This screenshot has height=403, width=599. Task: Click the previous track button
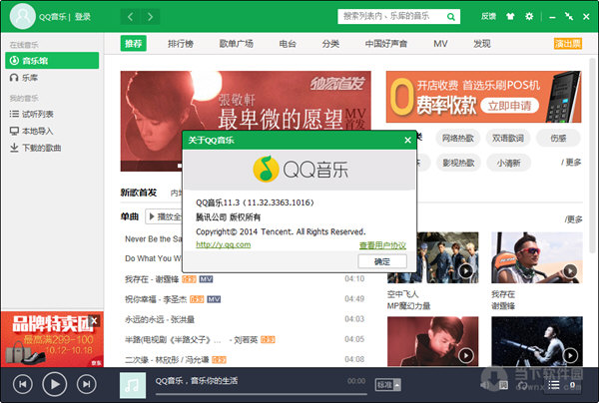23,384
